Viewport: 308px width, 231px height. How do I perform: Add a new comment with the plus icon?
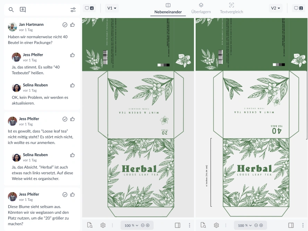click(x=23, y=9)
